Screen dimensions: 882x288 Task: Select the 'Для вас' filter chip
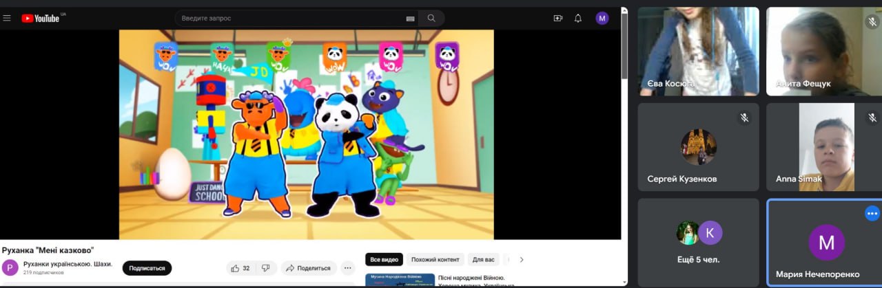(483, 260)
